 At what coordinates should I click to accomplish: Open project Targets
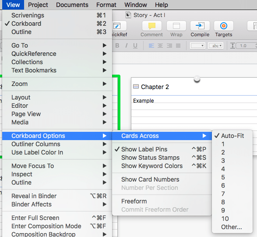(x=224, y=26)
